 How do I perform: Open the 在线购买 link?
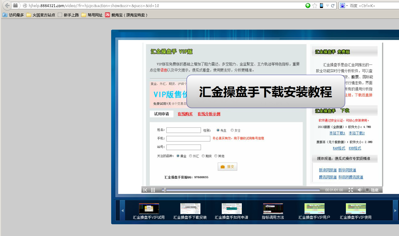185,114
